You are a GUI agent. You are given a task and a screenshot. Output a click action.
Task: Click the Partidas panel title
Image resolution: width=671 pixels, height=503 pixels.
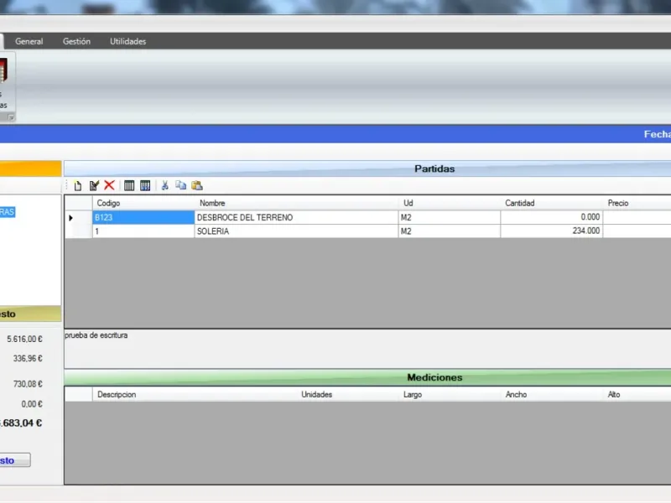tap(434, 169)
